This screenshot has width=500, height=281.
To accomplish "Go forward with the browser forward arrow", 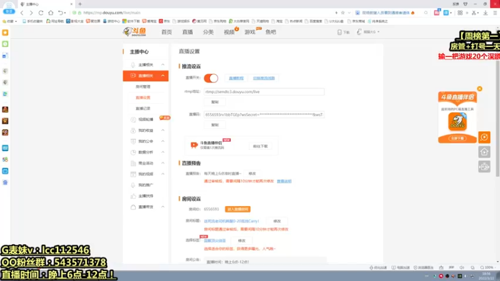I will (31, 12).
